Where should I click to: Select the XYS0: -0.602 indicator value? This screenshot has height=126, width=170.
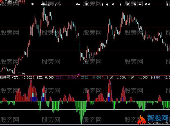(x=22, y=77)
